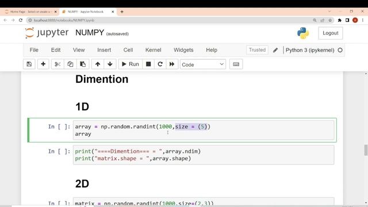Open the Help menu
368x207 pixels.
[212, 50]
